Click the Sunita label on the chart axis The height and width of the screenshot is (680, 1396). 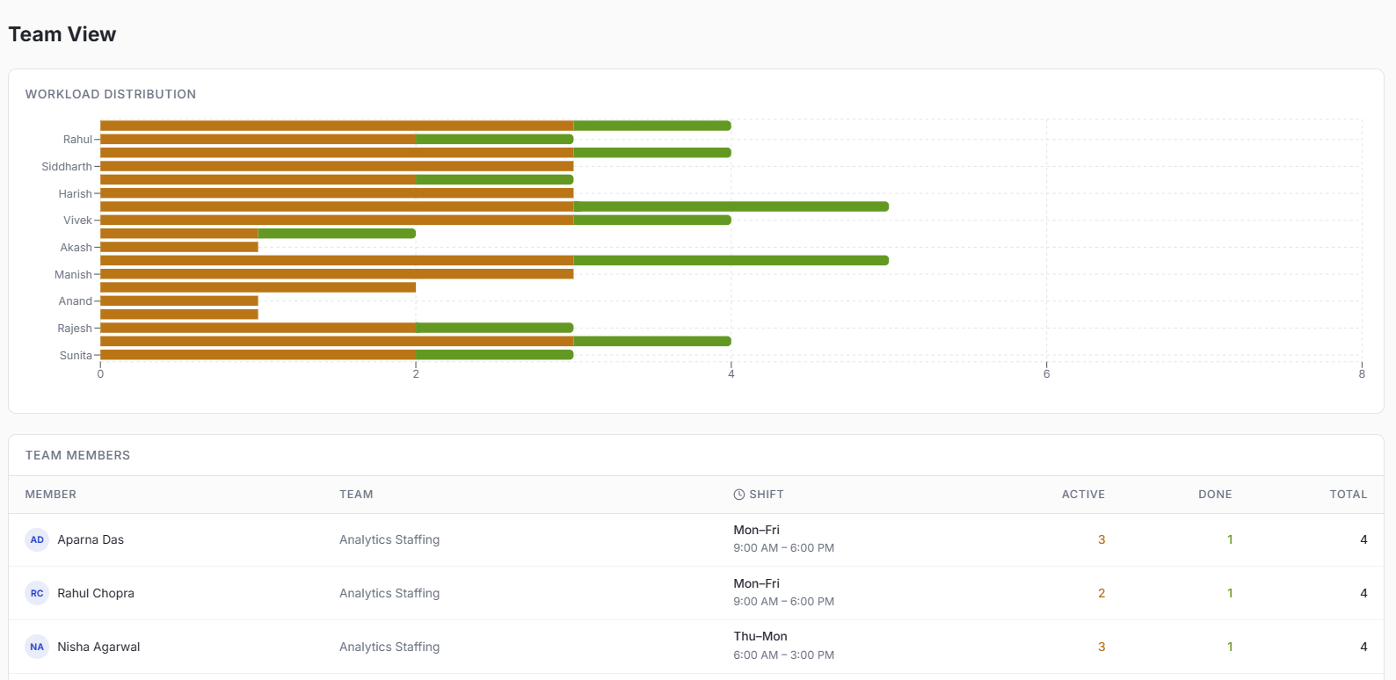[x=76, y=356]
